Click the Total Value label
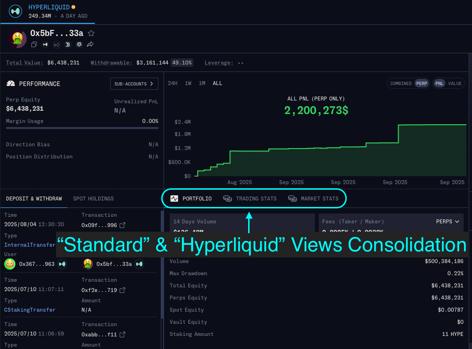472x349 pixels. [x=24, y=63]
